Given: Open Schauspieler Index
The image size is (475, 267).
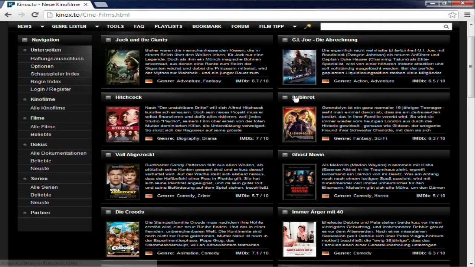Looking at the screenshot, I should point(55,74).
